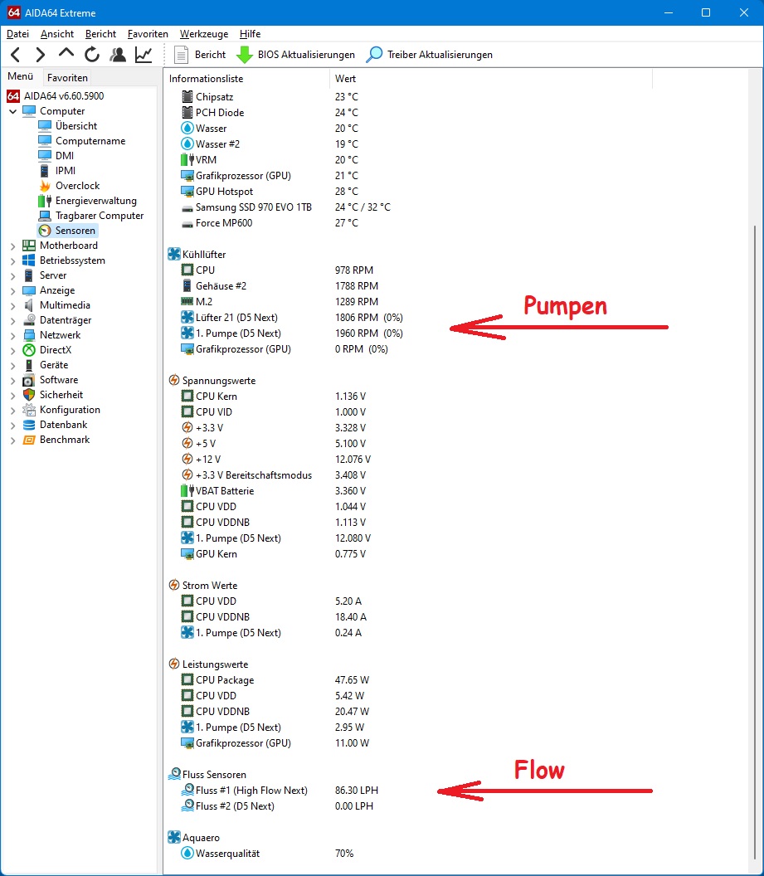The image size is (764, 876).
Task: Click the Kühllüfter fan group icon
Action: pyautogui.click(x=174, y=254)
